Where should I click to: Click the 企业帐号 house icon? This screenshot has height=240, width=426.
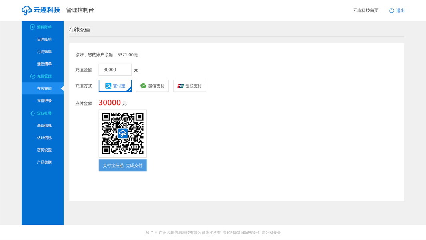click(33, 113)
